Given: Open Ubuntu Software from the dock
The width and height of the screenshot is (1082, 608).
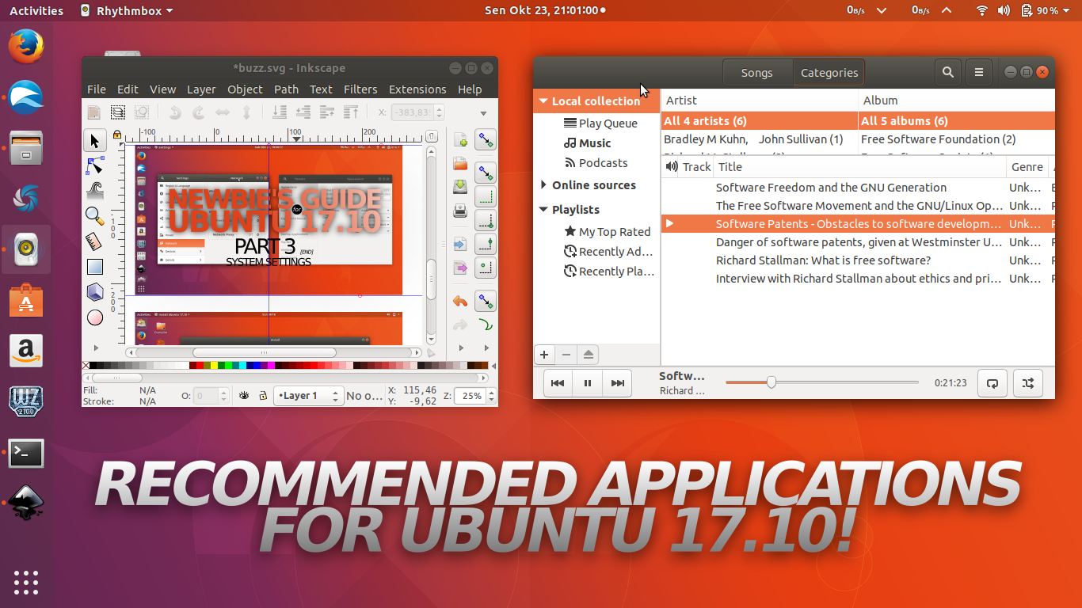Looking at the screenshot, I should pyautogui.click(x=26, y=300).
